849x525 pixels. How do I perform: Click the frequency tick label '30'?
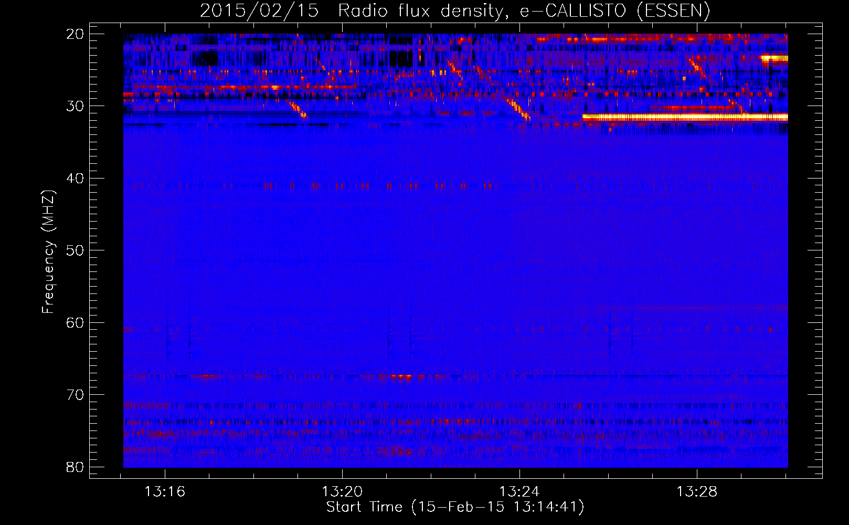[x=75, y=106]
